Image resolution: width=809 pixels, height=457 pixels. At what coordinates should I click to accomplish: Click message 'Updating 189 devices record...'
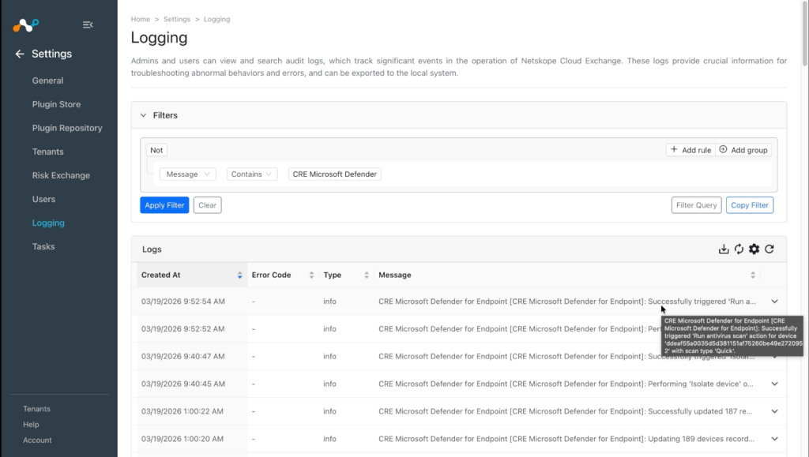coord(702,439)
